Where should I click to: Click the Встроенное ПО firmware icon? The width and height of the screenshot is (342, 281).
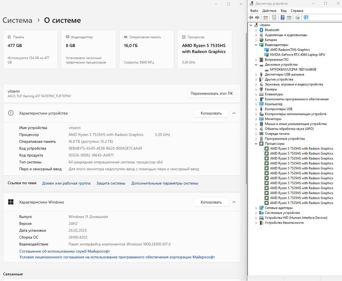point(261,60)
